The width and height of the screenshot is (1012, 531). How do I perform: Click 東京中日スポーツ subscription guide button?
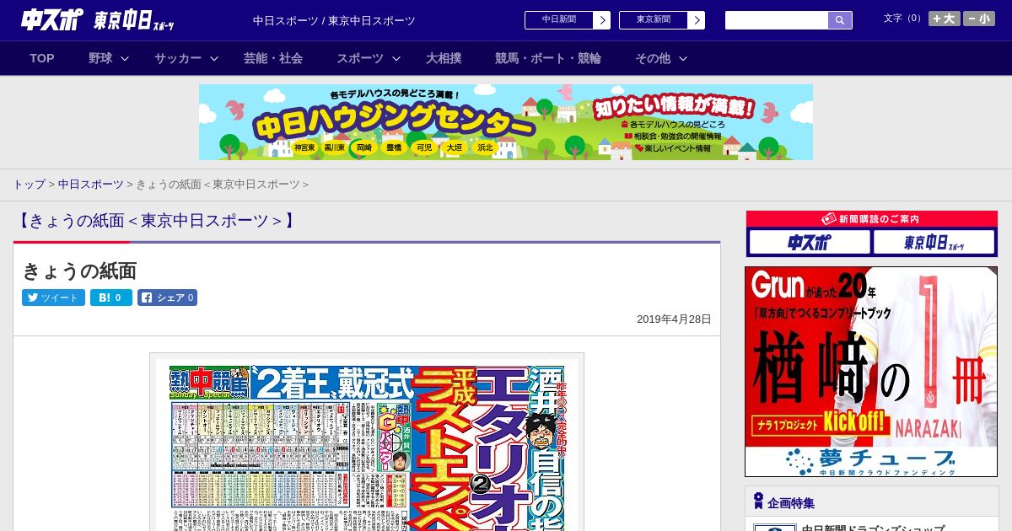(934, 243)
